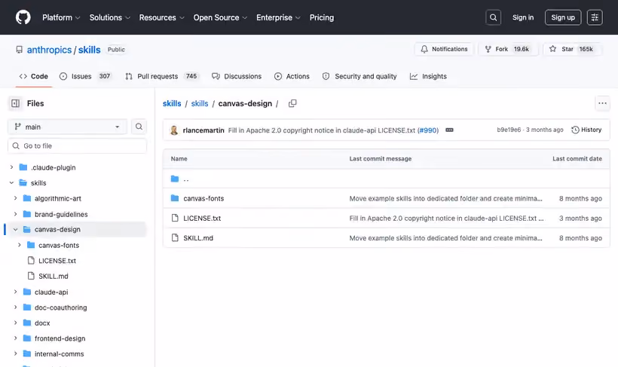Image resolution: width=618 pixels, height=367 pixels.
Task: Click the LICENSE.txt file icon in table
Action: click(175, 218)
